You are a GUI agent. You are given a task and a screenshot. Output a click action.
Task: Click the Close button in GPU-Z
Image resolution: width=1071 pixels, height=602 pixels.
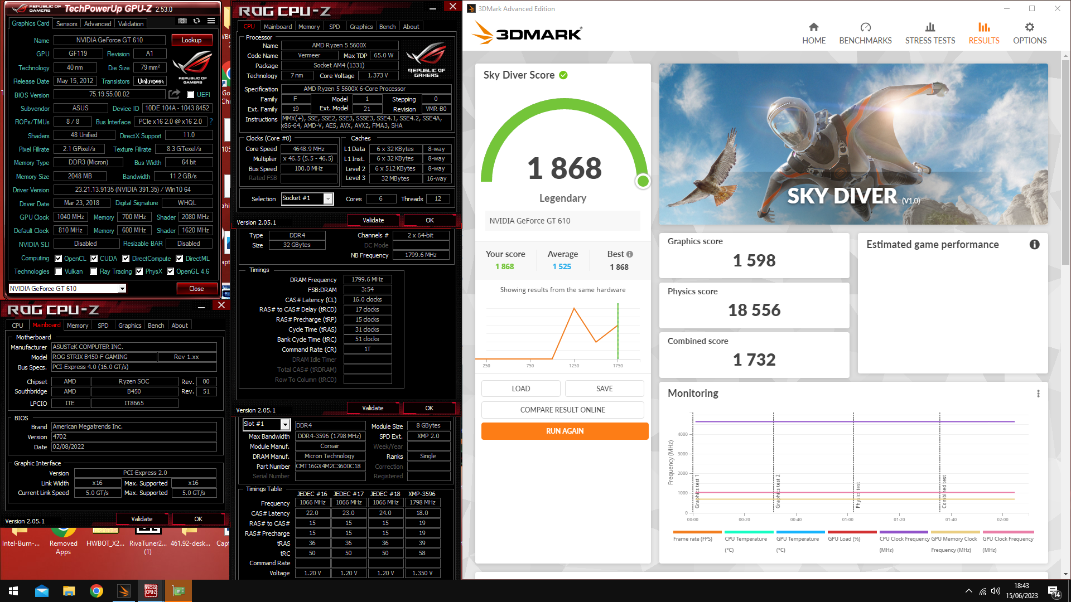click(x=196, y=289)
